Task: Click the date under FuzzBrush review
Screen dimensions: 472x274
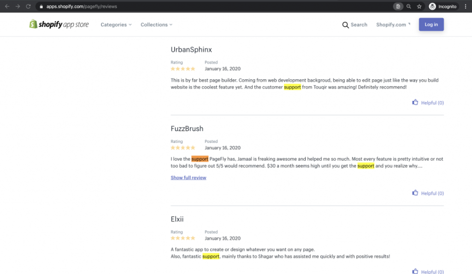Action: [x=223, y=148]
